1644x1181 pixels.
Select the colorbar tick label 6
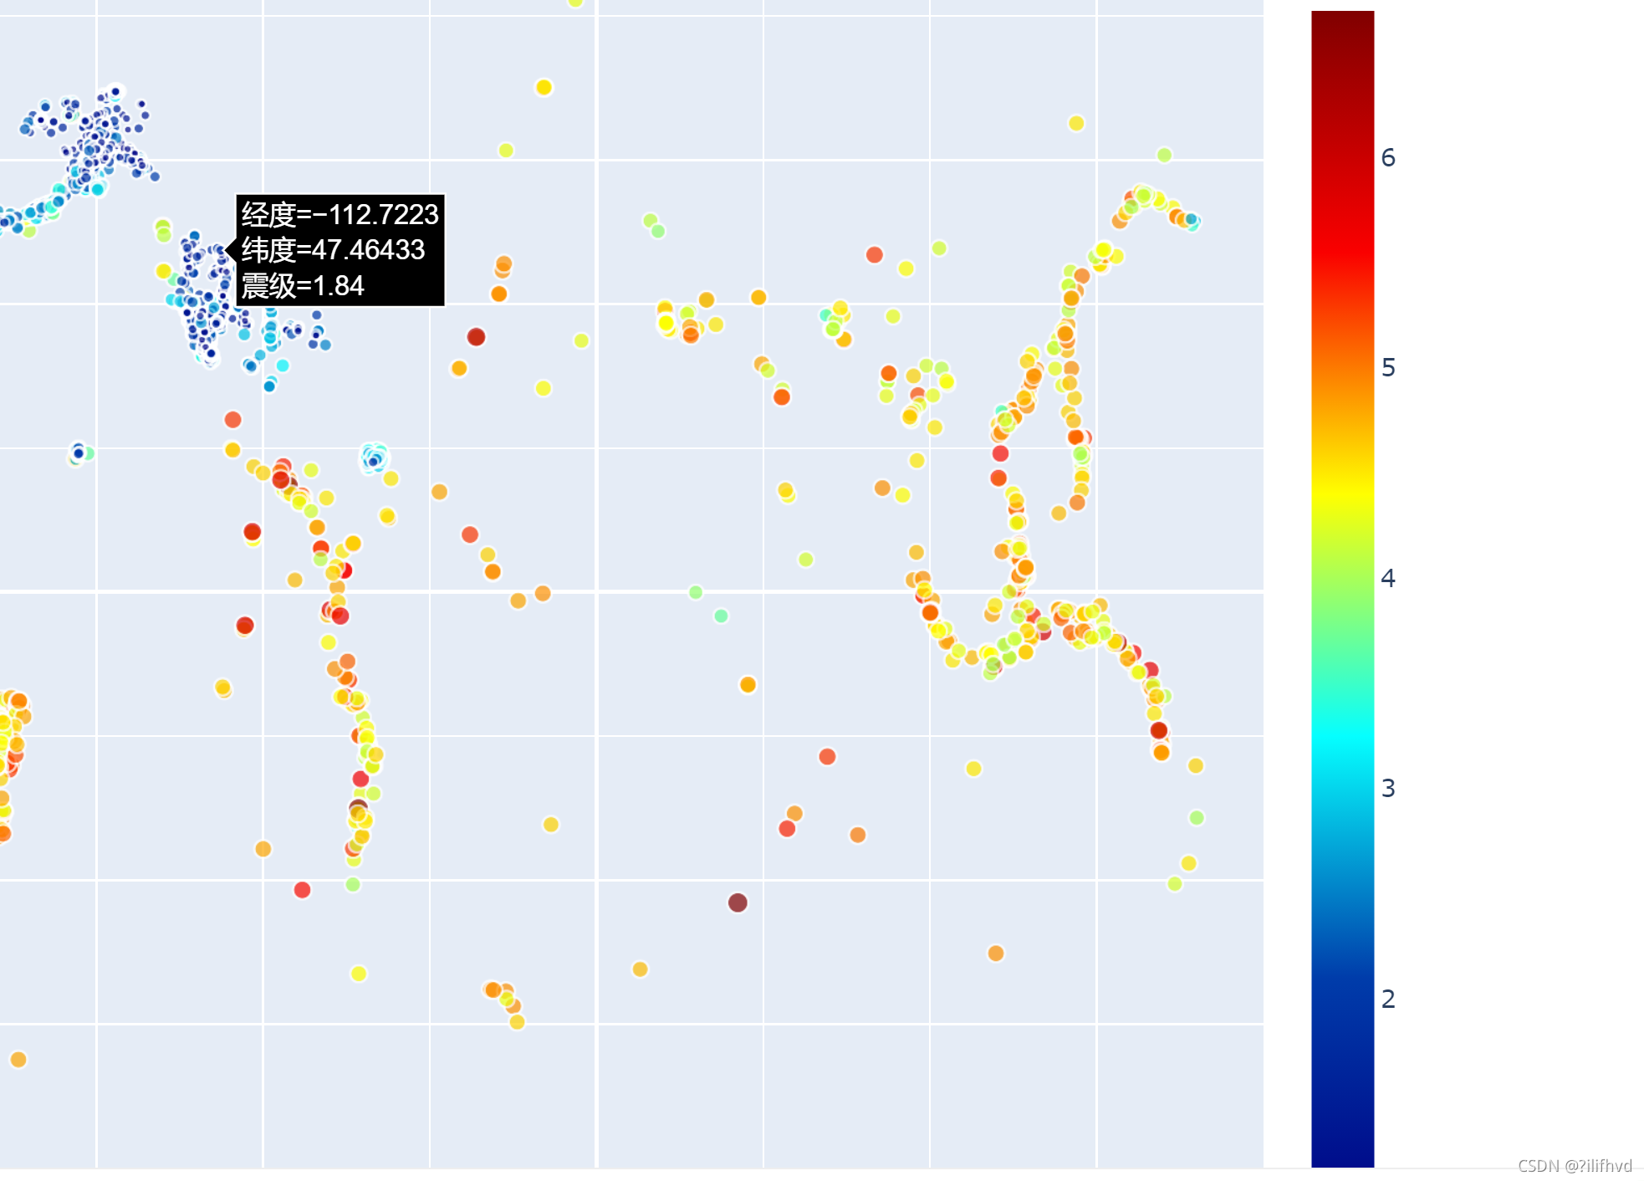click(x=1388, y=158)
